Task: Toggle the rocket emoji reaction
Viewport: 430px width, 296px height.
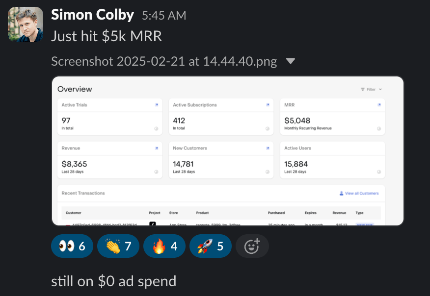Action: (x=210, y=246)
